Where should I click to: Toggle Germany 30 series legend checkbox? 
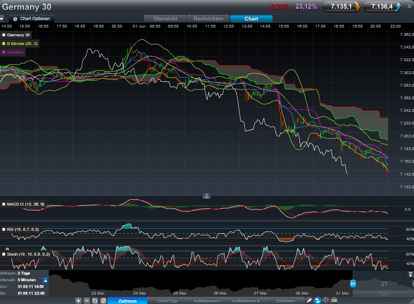tap(4, 35)
